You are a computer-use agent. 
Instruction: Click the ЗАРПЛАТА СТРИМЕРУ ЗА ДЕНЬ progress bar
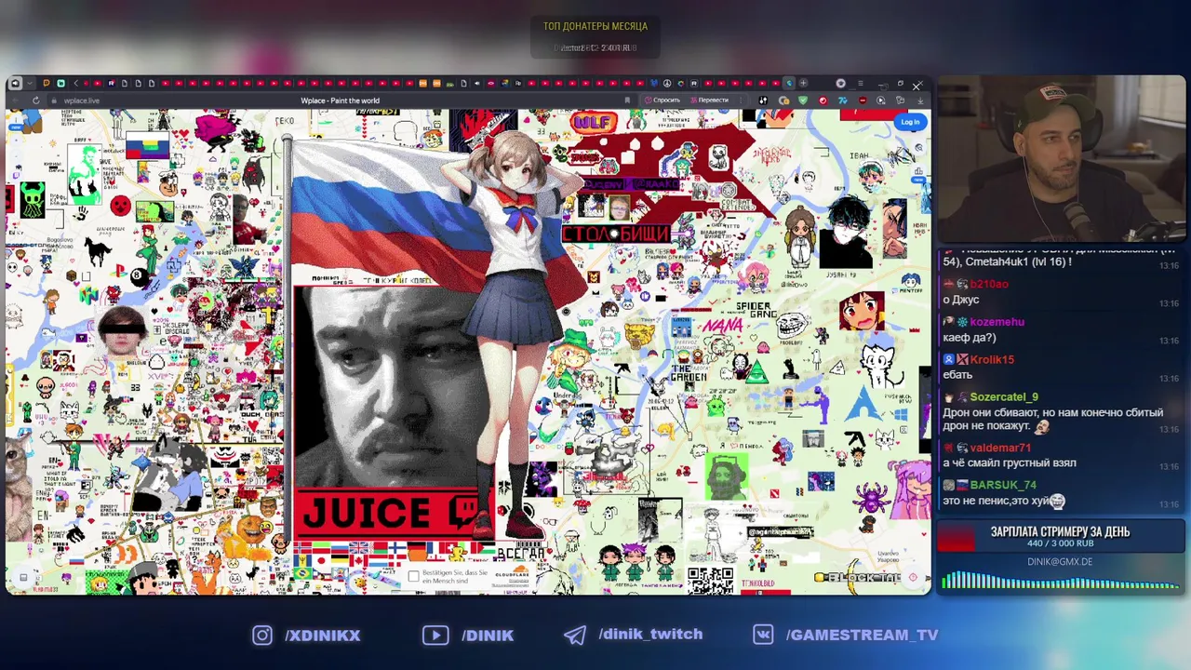pyautogui.click(x=1060, y=537)
